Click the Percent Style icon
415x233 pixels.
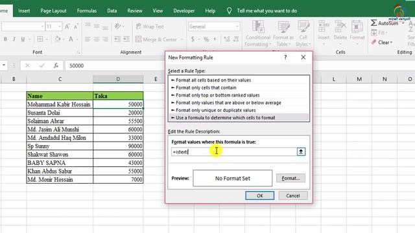(206, 39)
